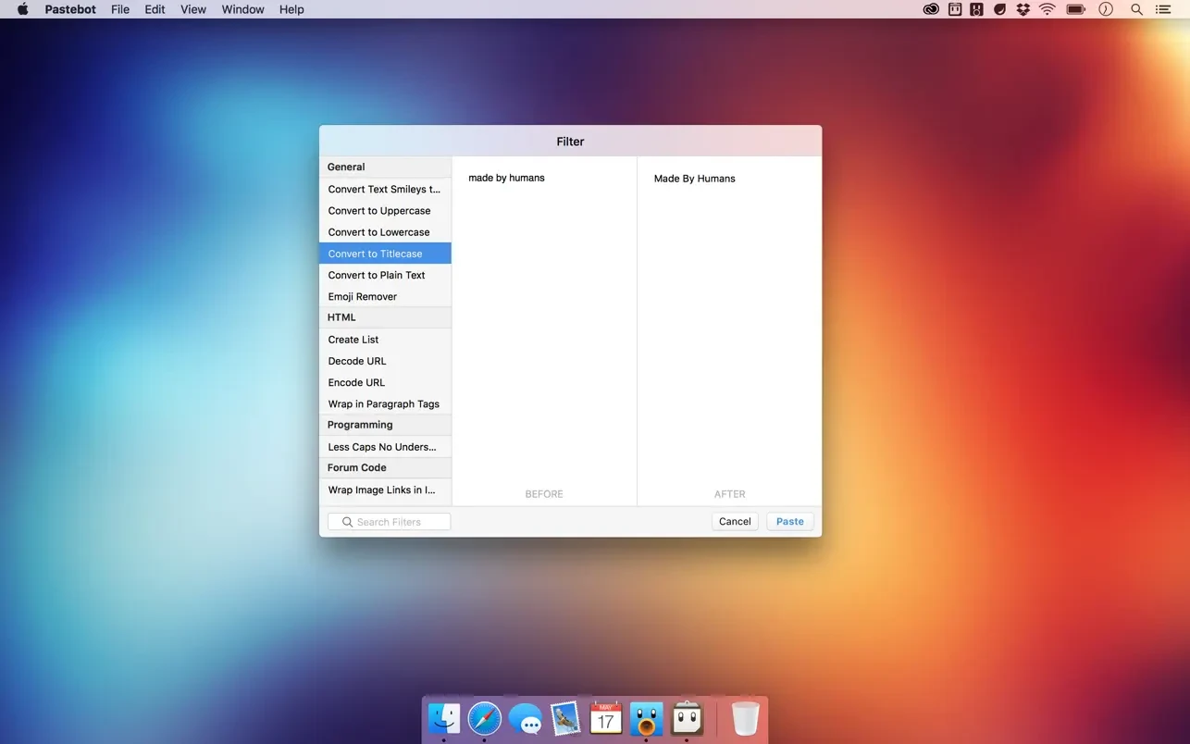1190x744 pixels.
Task: Select Convert to Plain Text filter
Action: tap(377, 276)
